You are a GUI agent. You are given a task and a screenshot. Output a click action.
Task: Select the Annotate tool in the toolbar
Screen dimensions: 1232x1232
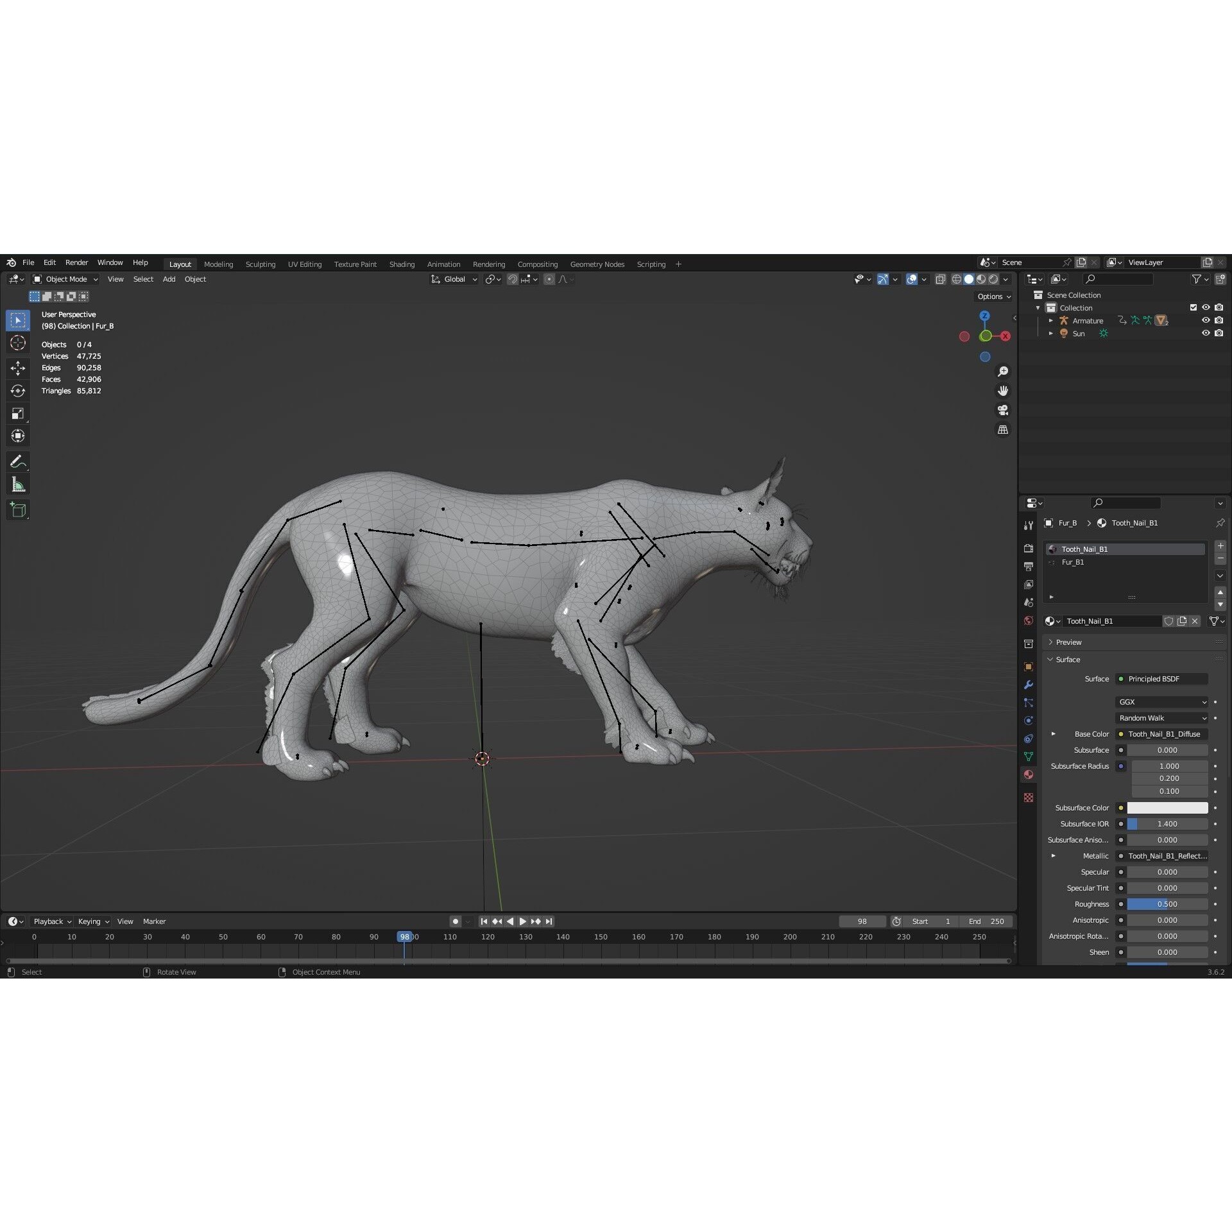coord(18,461)
